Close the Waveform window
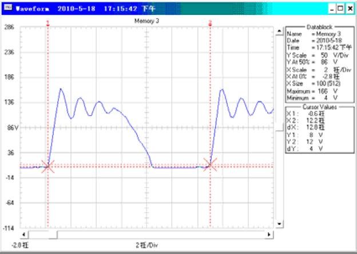357x254 pixels. tap(350, 9)
